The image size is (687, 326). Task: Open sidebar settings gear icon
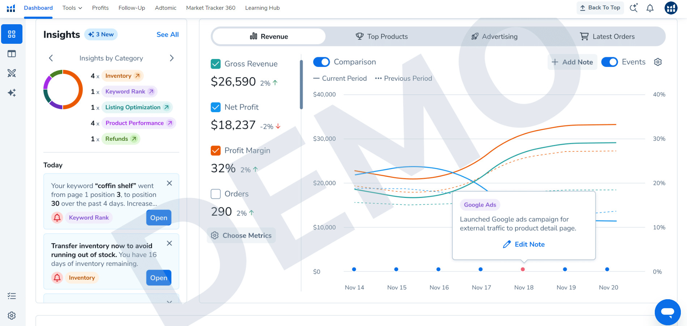pyautogui.click(x=12, y=316)
